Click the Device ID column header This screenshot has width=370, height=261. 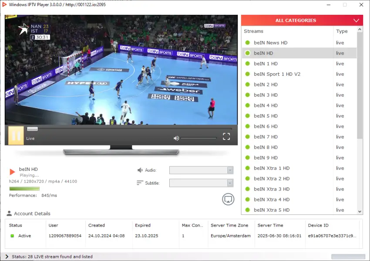(318, 225)
